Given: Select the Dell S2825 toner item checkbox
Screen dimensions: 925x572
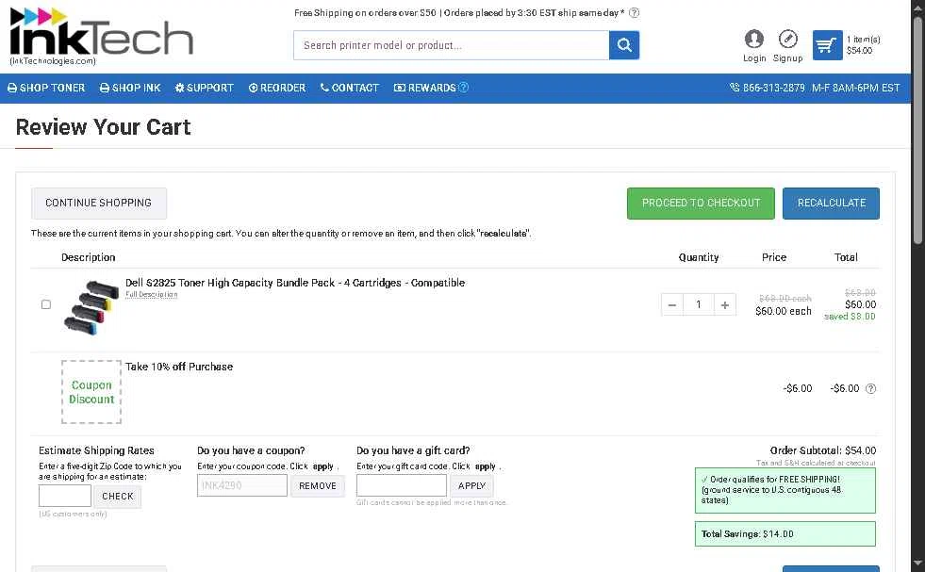Looking at the screenshot, I should (46, 304).
